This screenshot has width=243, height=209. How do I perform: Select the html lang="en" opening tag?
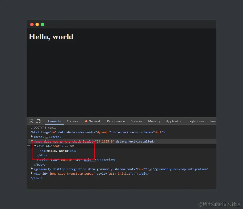pos(98,132)
